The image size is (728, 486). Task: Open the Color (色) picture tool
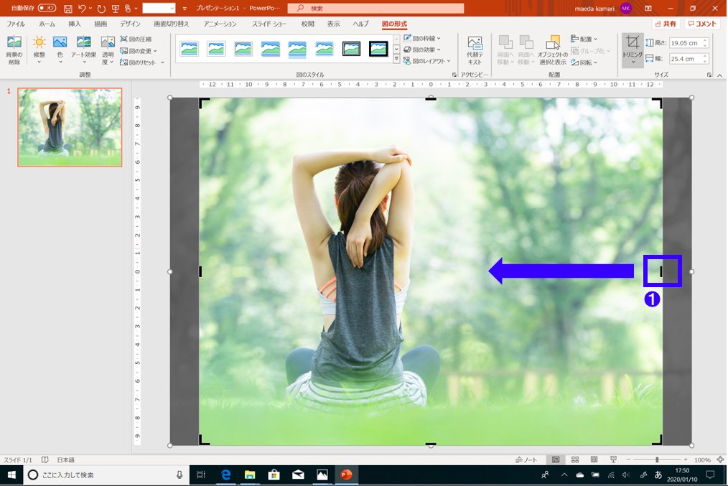(60, 50)
